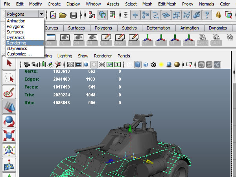Activate select by object type icon
Viewport: 236px width, 177px height.
click(x=103, y=15)
